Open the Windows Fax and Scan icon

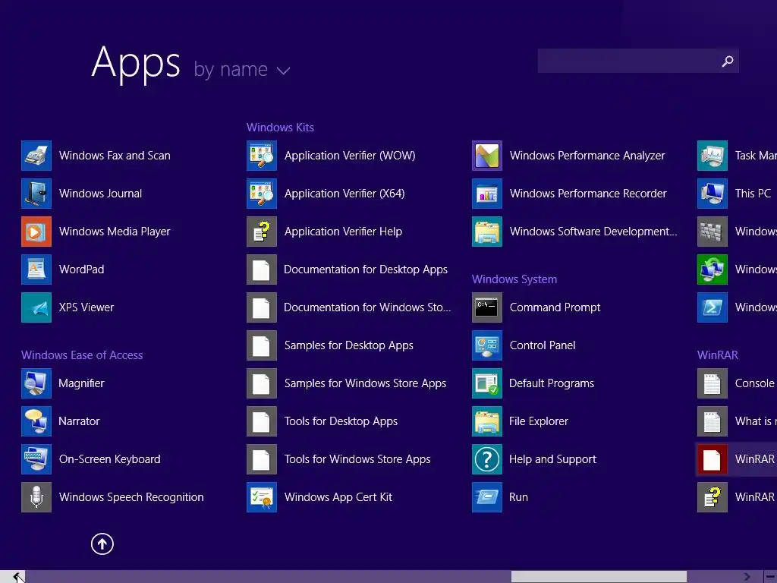36,155
